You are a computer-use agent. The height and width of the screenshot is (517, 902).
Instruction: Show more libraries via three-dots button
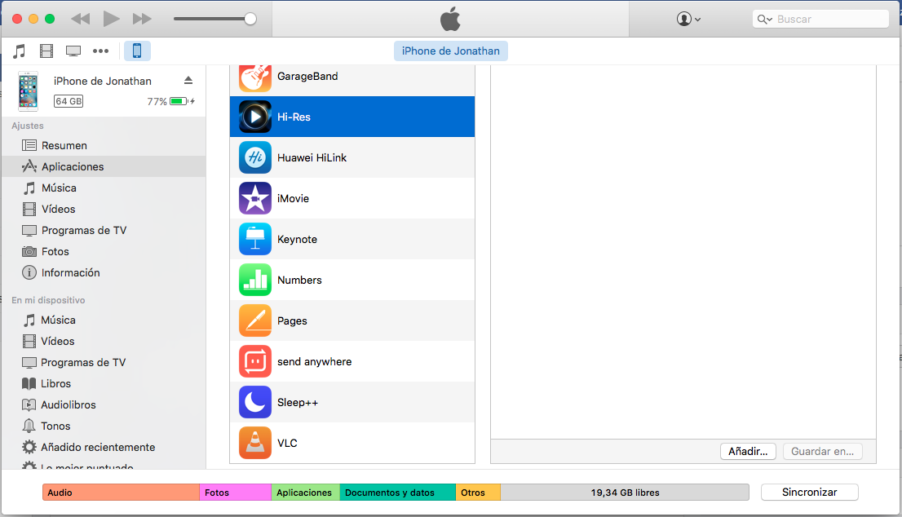click(100, 51)
